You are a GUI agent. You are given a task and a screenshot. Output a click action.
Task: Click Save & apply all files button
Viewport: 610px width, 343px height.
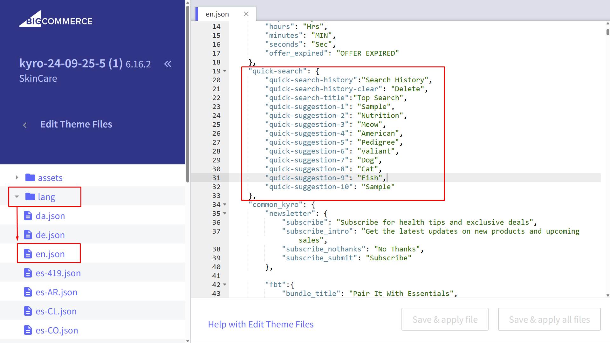coord(549,319)
